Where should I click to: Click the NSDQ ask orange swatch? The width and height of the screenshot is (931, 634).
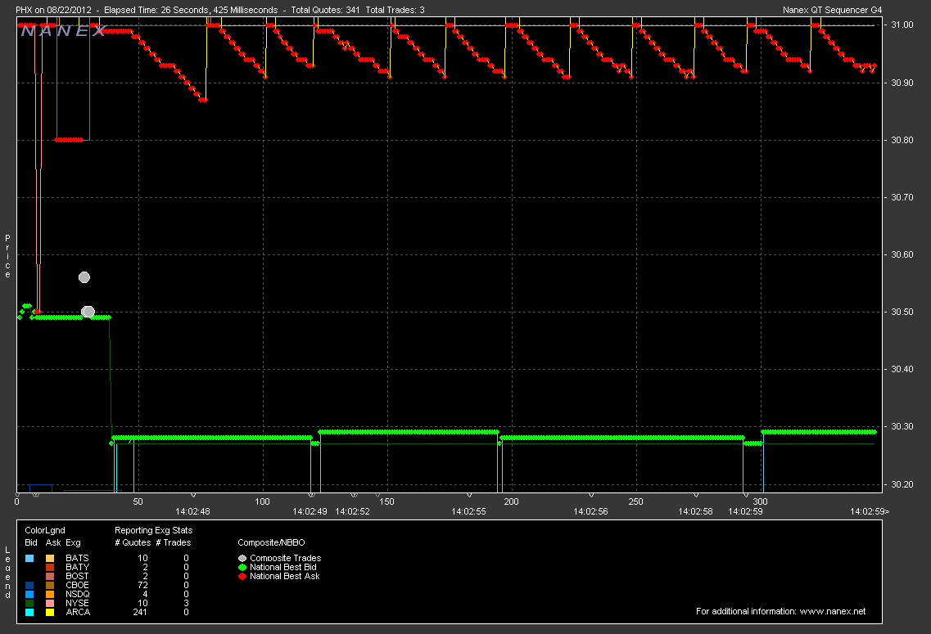pyautogui.click(x=50, y=594)
